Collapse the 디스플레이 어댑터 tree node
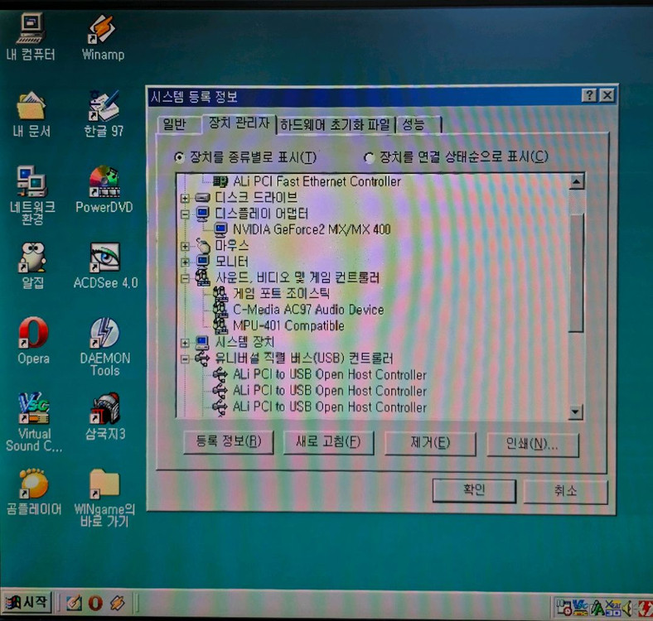 (185, 214)
